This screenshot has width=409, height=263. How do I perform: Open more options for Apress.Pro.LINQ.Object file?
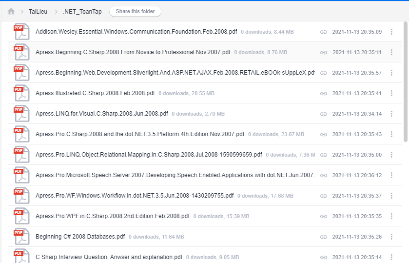coord(391,155)
